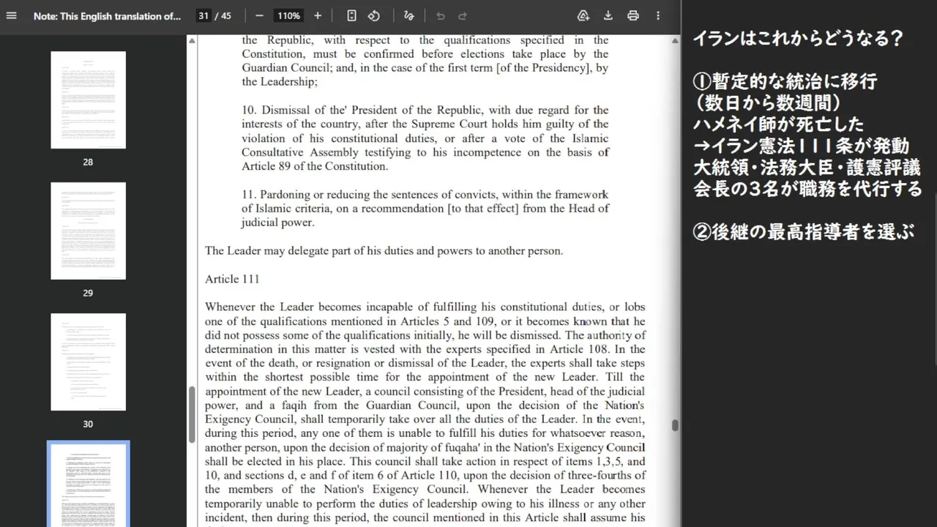Click the '②後継の最高指導者を選ぶ' line
This screenshot has width=937, height=527.
(x=804, y=233)
